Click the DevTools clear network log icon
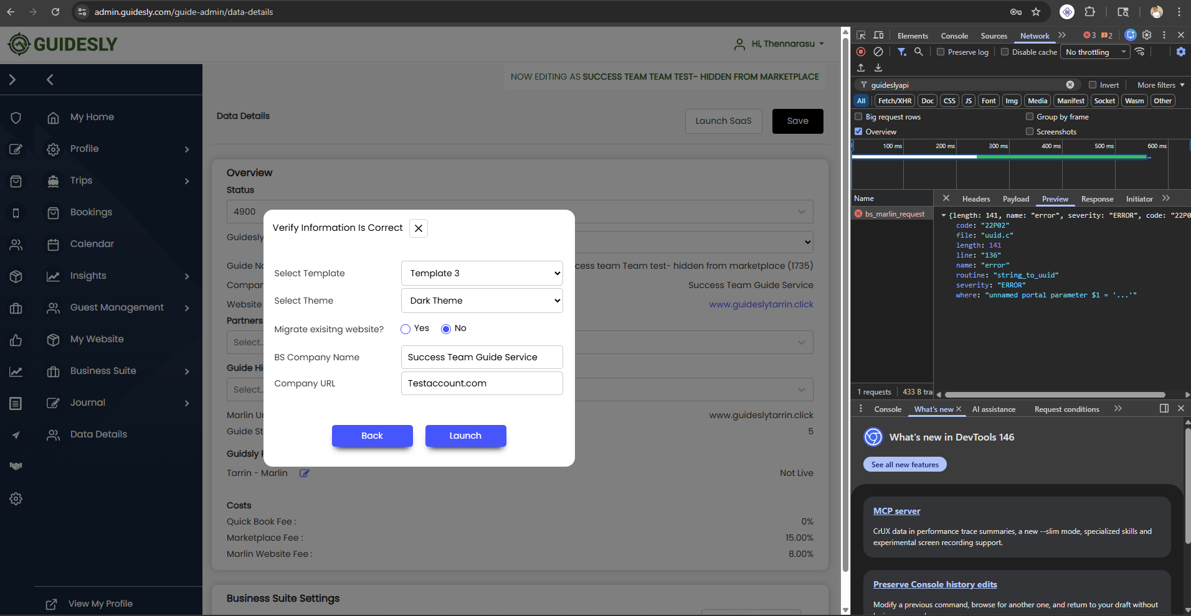The image size is (1191, 616). coord(878,52)
